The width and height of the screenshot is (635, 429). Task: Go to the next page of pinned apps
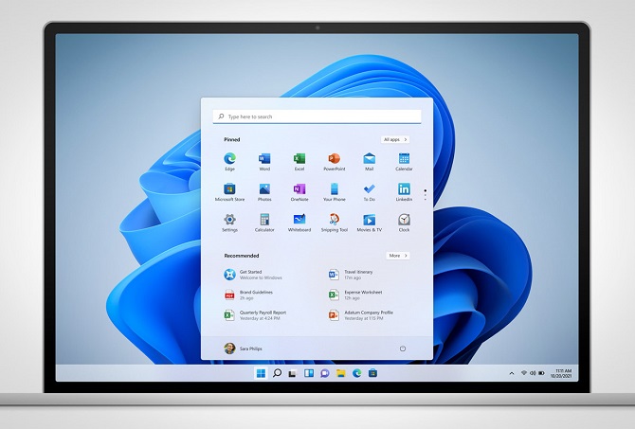click(425, 196)
